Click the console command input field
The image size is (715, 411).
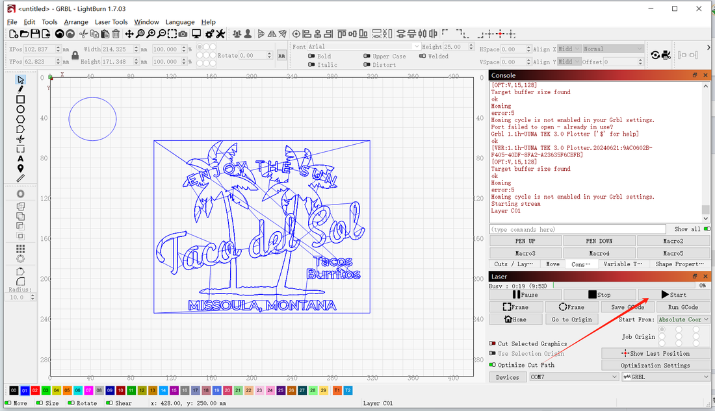[577, 229]
